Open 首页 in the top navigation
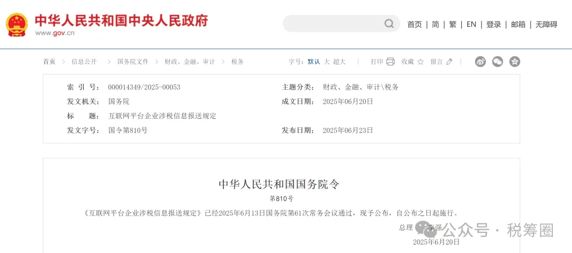572x253 pixels. point(414,24)
